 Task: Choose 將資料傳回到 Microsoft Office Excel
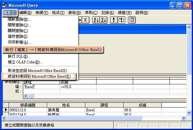[39, 76]
